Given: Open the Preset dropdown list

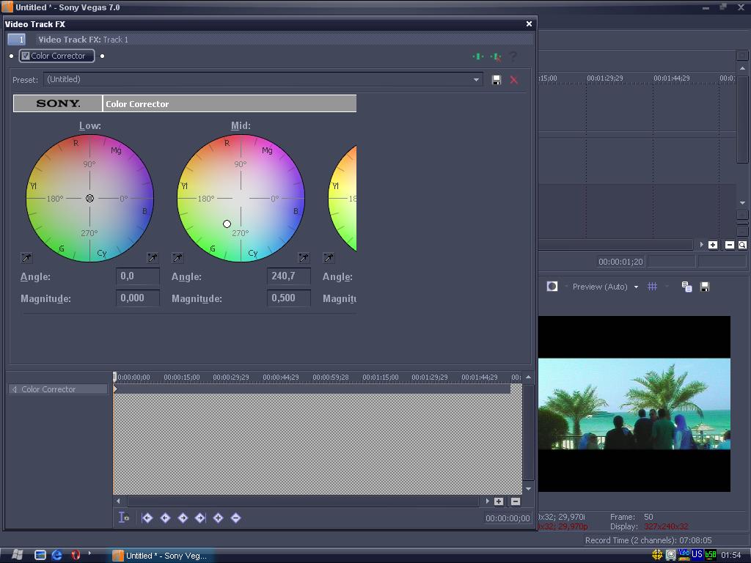Looking at the screenshot, I should (x=476, y=80).
